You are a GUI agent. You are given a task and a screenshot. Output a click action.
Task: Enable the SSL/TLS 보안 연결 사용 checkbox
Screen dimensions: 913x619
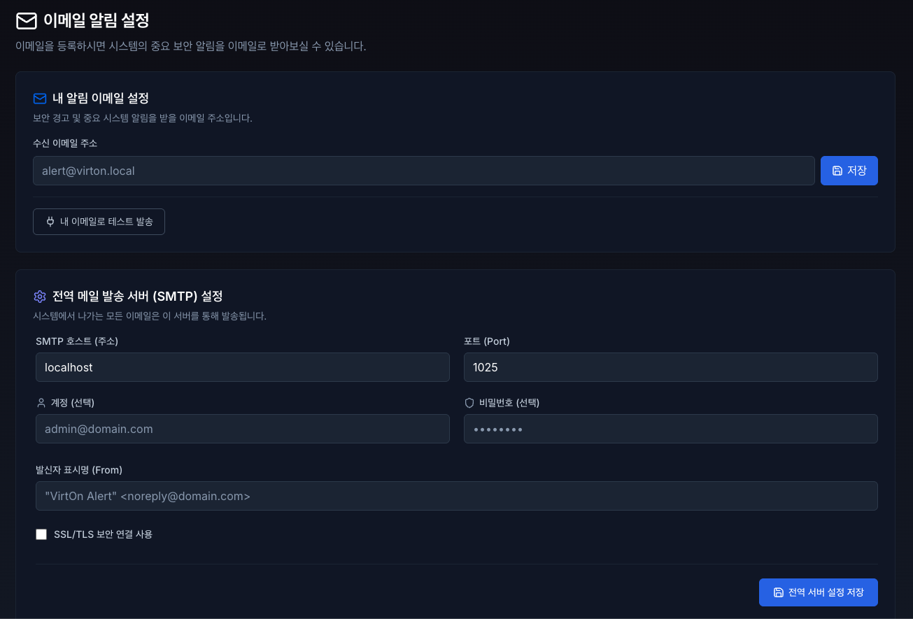(41, 534)
